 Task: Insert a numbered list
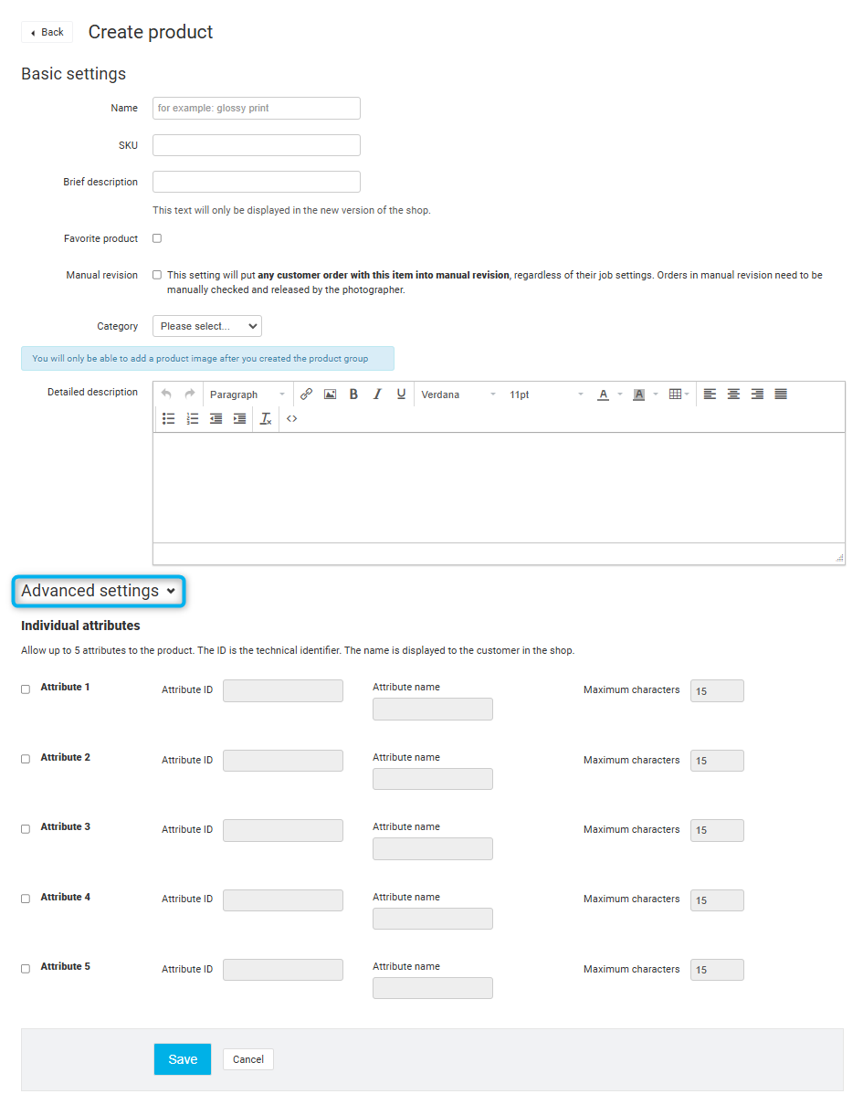pos(193,418)
